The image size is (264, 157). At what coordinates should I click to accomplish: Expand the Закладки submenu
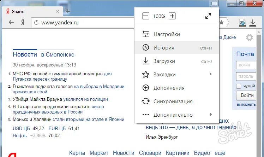(x=176, y=74)
